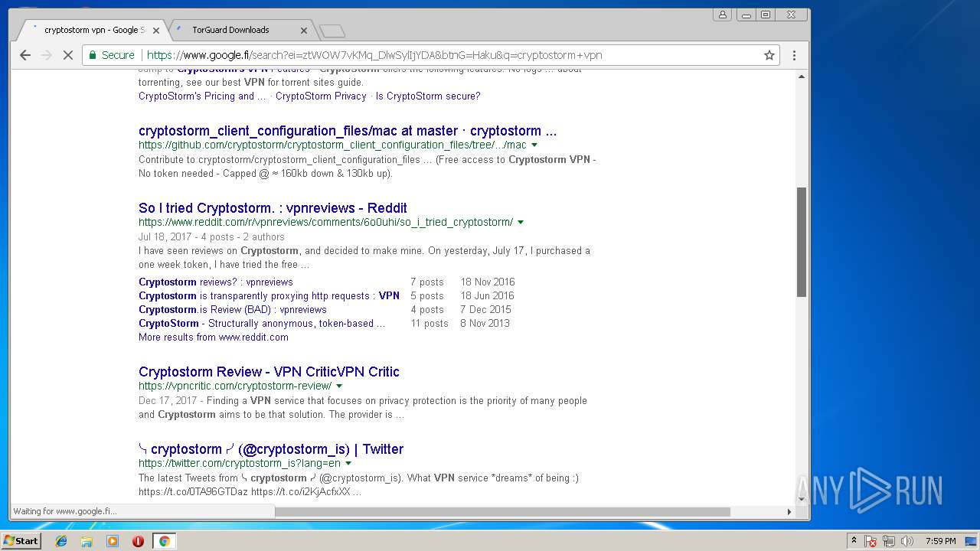
Task: Select the Chrome taskbar button
Action: (164, 541)
